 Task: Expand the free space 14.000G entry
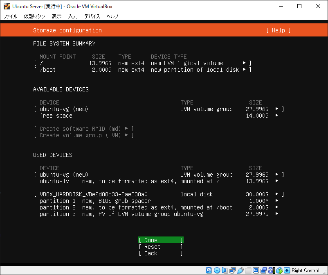point(277,115)
